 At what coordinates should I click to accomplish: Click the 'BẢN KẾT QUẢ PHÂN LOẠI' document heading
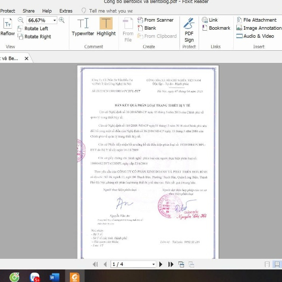coord(152,106)
